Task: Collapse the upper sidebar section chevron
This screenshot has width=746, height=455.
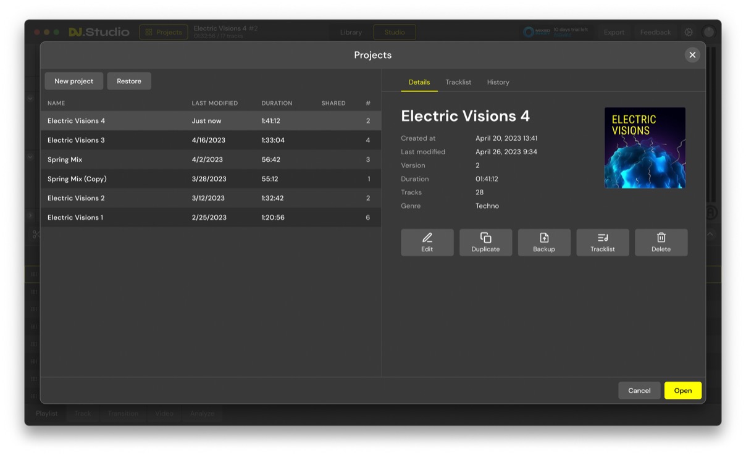Action: (x=29, y=98)
